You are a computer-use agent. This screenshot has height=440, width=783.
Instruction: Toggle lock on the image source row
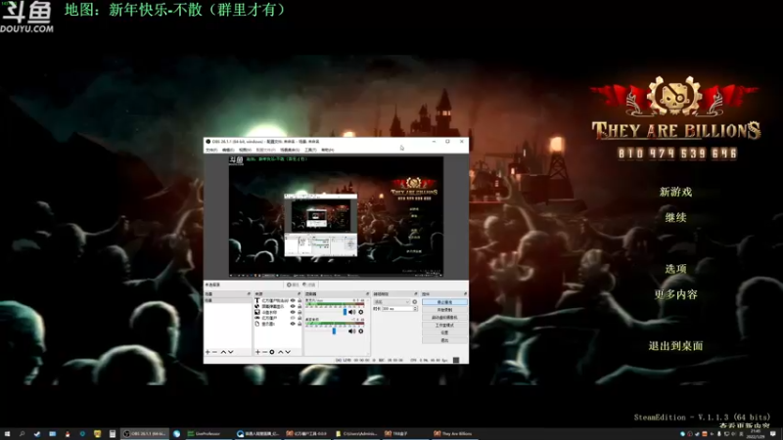pyautogui.click(x=299, y=312)
